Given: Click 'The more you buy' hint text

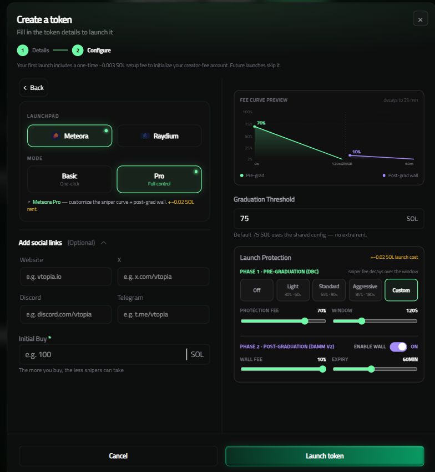Looking at the screenshot, I should [71, 370].
